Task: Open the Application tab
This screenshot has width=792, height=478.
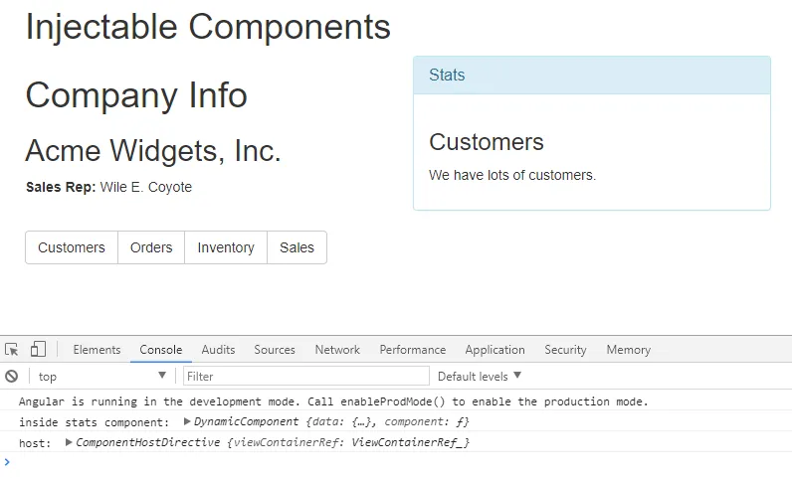Action: [495, 350]
